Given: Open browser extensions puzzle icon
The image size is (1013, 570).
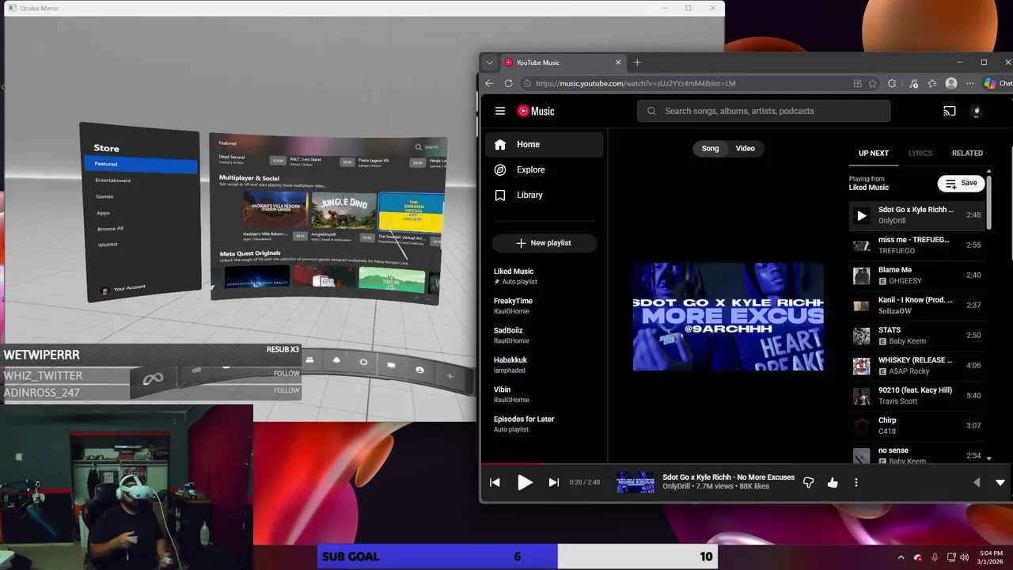Looking at the screenshot, I should (x=892, y=83).
